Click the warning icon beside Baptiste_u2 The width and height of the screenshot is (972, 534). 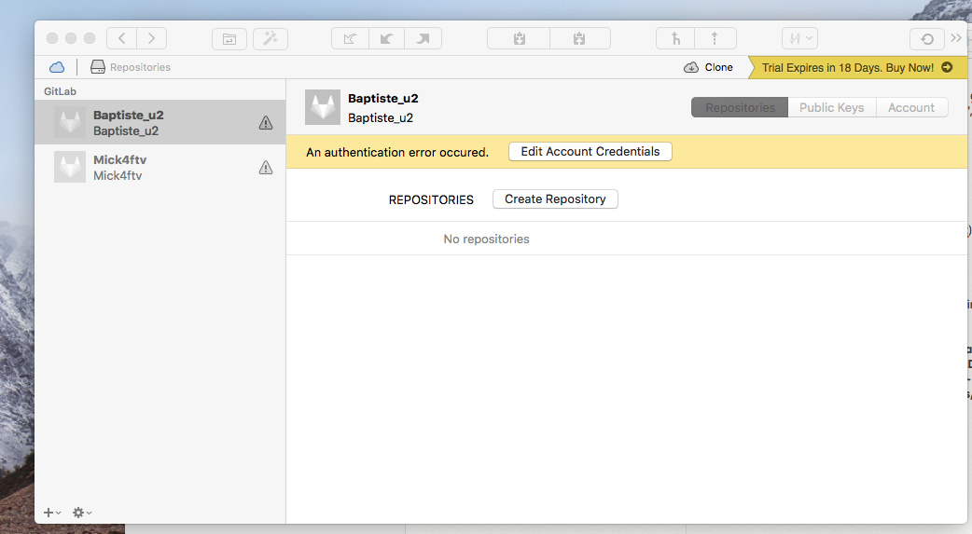tap(265, 123)
